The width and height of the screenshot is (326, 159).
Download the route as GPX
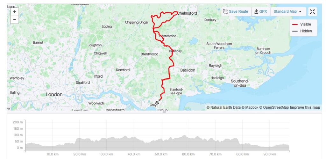coord(261,12)
